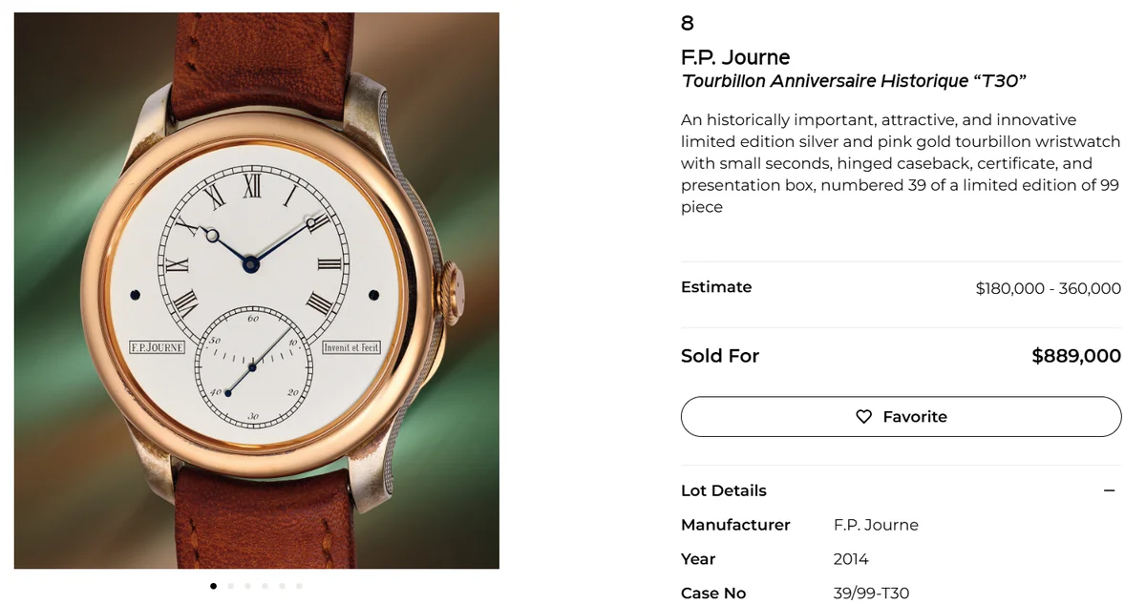Click the lot number 8
The height and width of the screenshot is (604, 1146).
[x=688, y=23]
